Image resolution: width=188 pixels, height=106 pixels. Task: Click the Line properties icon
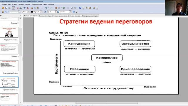(3, 12)
